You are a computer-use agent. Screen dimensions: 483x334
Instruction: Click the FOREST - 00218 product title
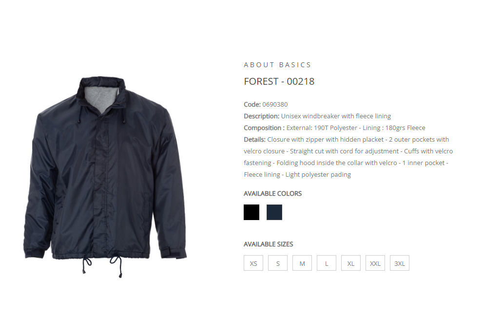[279, 82]
